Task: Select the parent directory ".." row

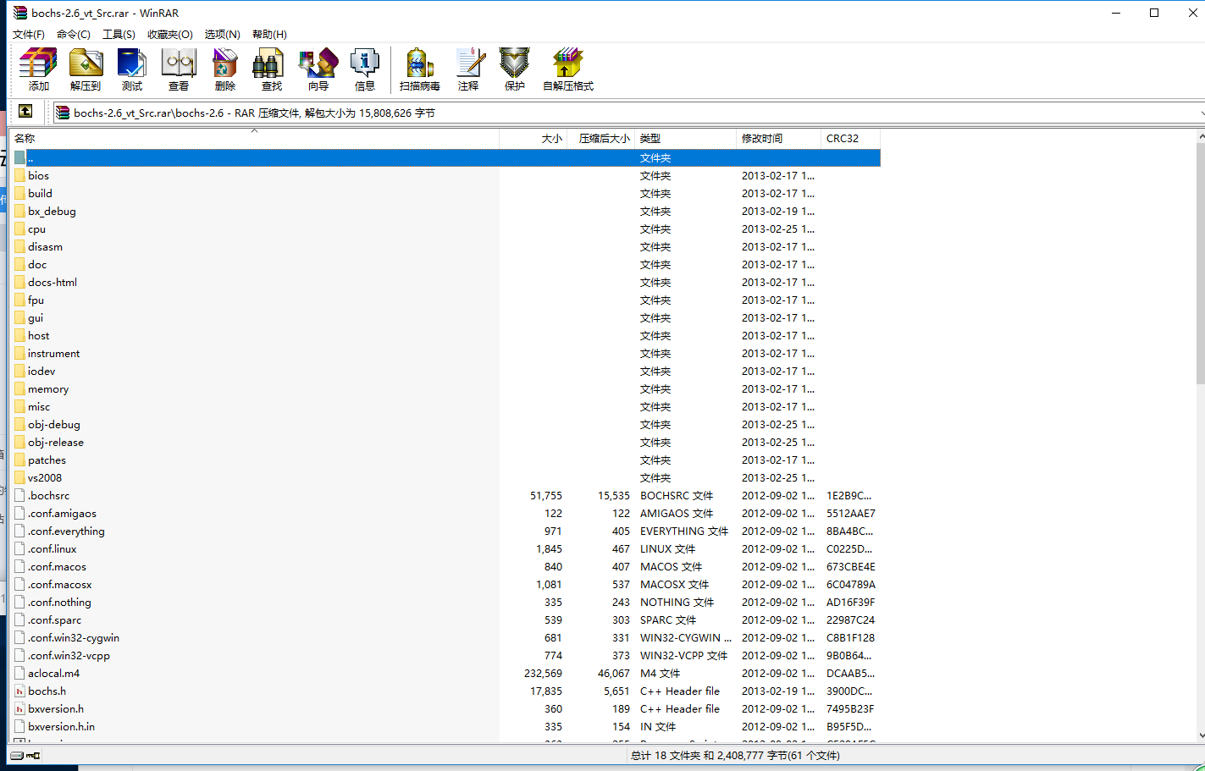Action: pyautogui.click(x=447, y=158)
